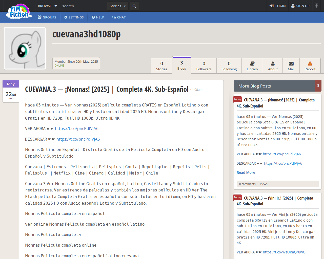Viewport: 324px width, 259px height.
Task: Click the '0 comments · 3 views' bar
Action: pos(278,184)
